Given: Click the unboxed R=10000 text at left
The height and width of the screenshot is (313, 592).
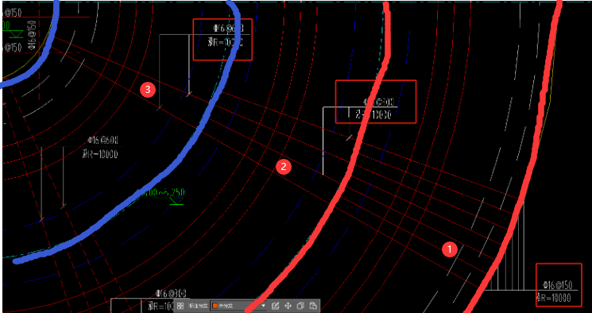Looking at the screenshot, I should [99, 154].
